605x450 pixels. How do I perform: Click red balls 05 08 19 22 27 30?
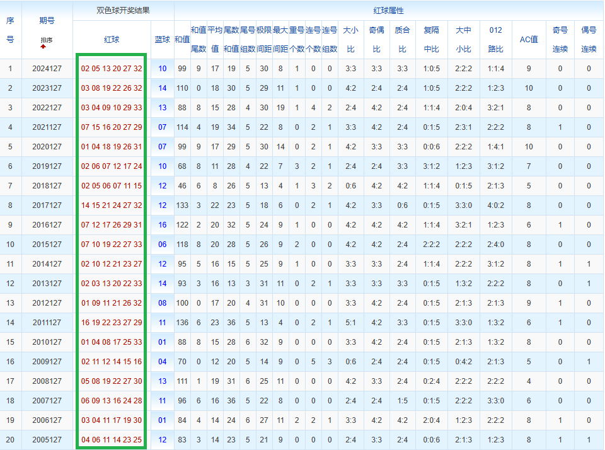(x=112, y=381)
